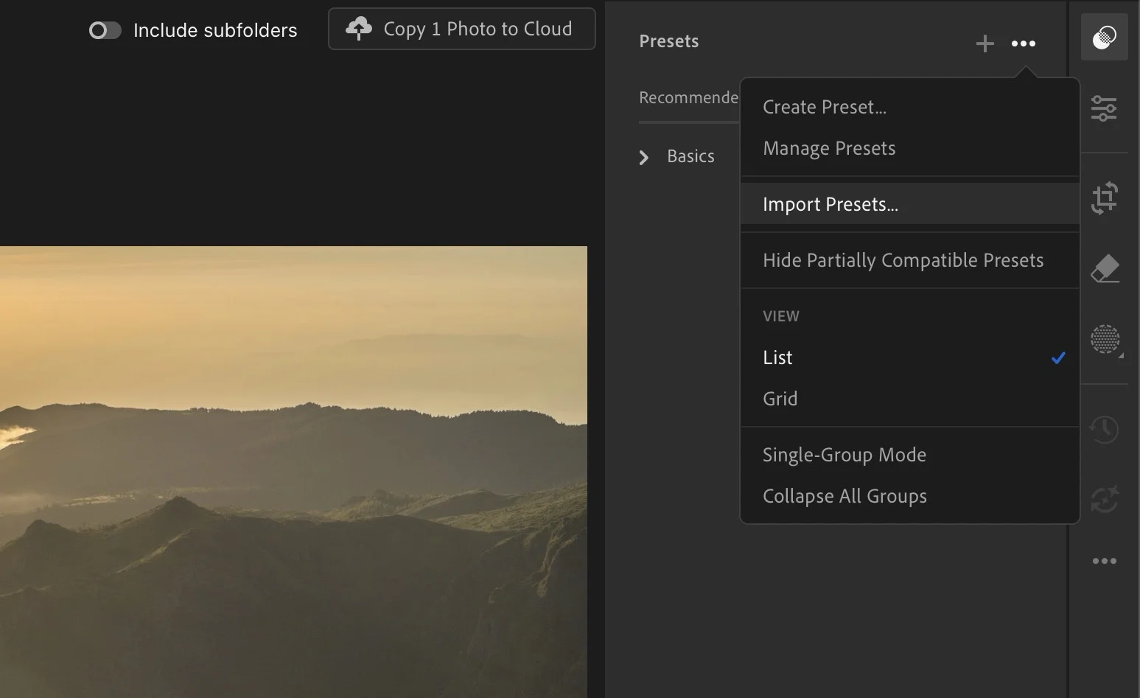Open the Masking tool
1140x698 pixels.
(1103, 340)
